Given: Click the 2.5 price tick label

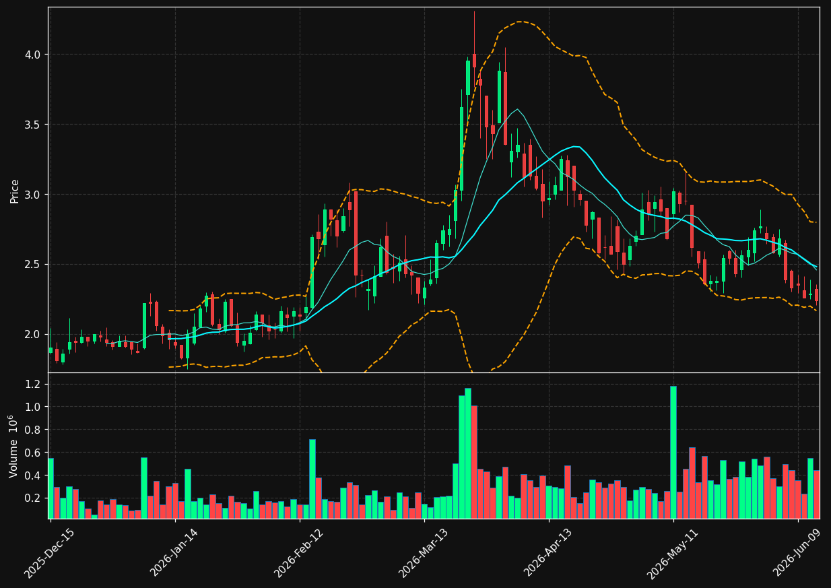Looking at the screenshot, I should tap(34, 264).
